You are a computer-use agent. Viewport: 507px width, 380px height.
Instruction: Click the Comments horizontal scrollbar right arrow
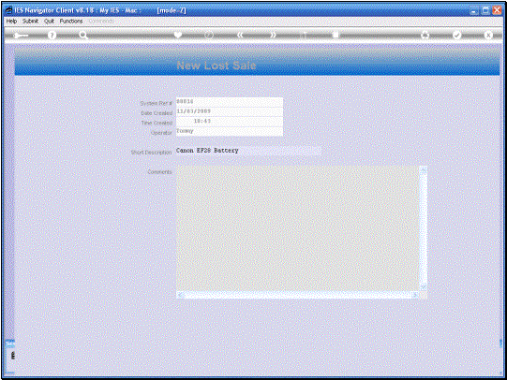click(x=415, y=295)
